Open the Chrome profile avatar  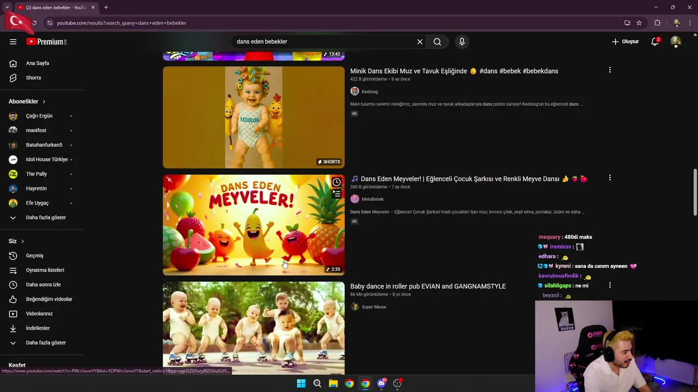[677, 23]
